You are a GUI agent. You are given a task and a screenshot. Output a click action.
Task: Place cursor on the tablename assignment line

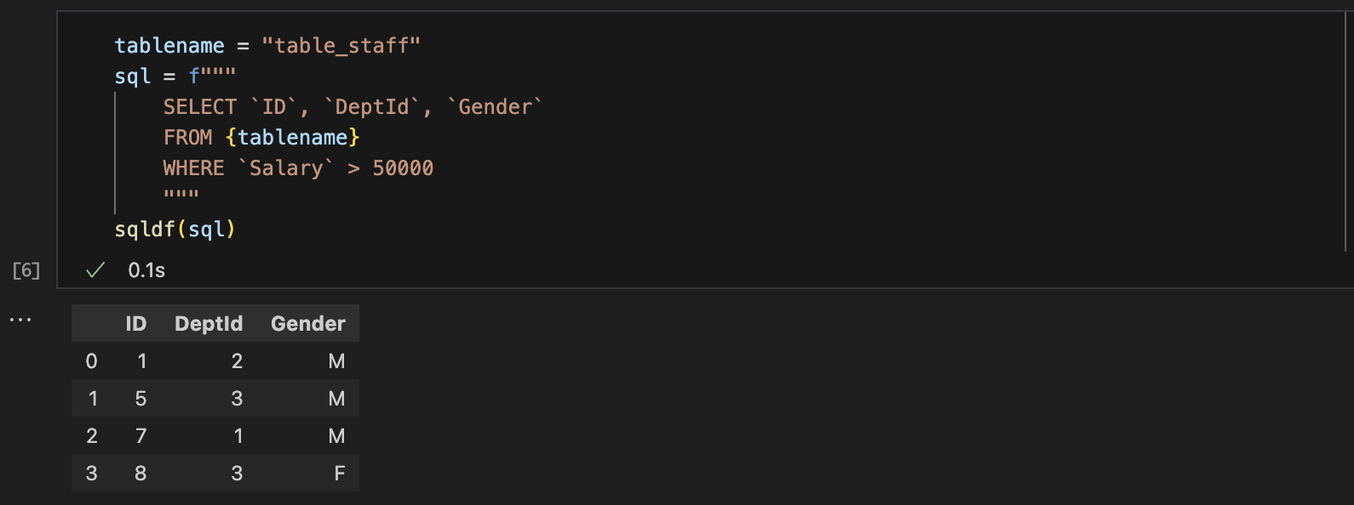tap(267, 45)
